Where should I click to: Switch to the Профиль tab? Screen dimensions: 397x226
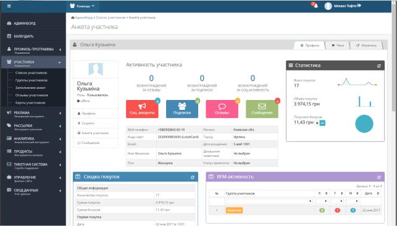(309, 45)
